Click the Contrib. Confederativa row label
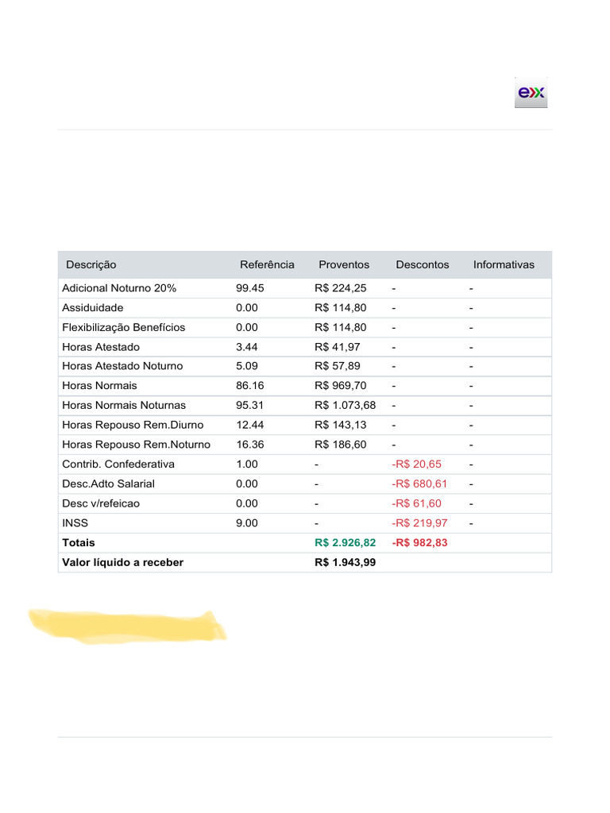This screenshot has height=813, width=610. coord(118,464)
